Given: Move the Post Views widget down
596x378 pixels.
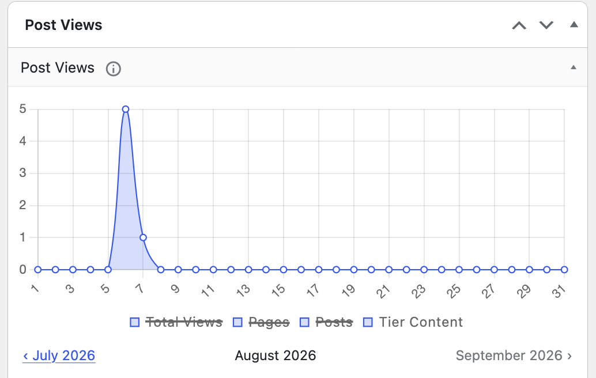Looking at the screenshot, I should [546, 25].
